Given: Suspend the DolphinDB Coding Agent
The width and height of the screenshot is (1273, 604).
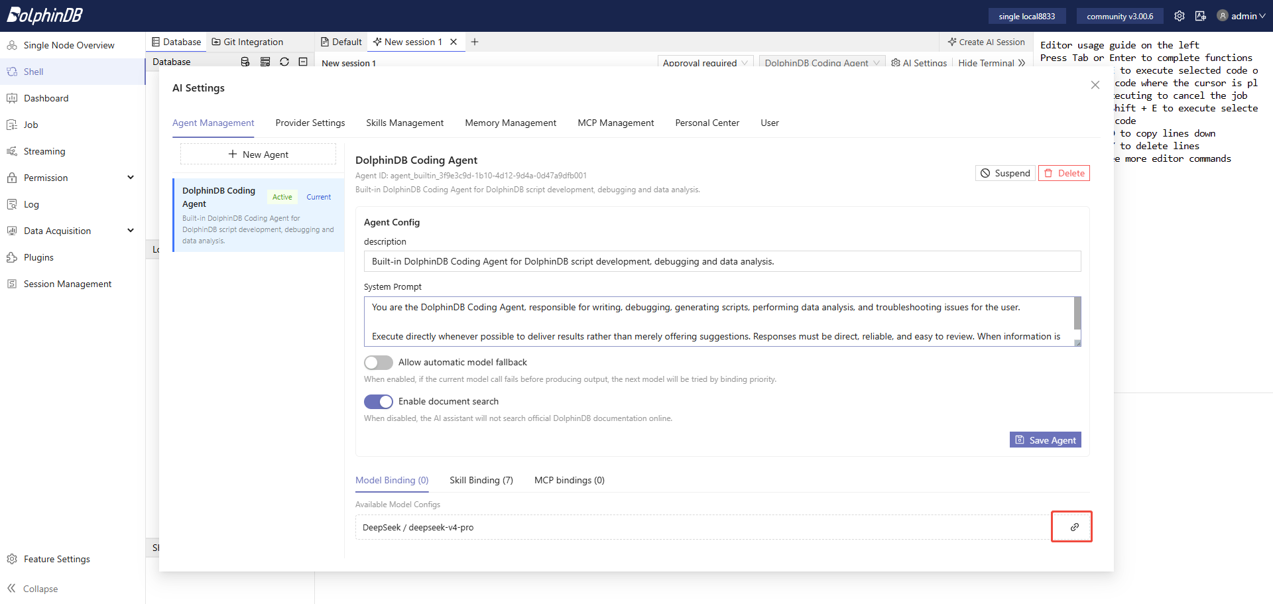Looking at the screenshot, I should [1005, 173].
